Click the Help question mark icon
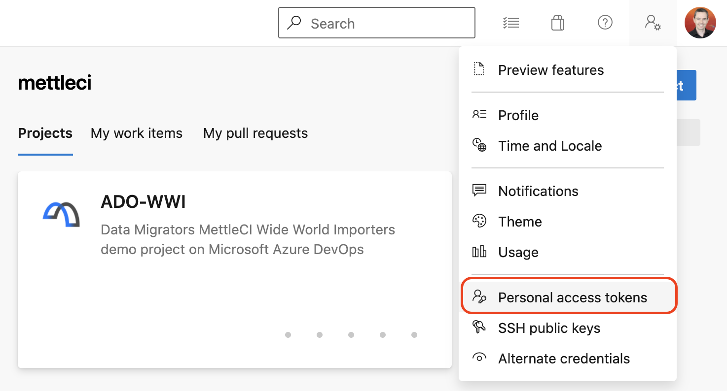Viewport: 727px width, 391px height. coord(605,23)
